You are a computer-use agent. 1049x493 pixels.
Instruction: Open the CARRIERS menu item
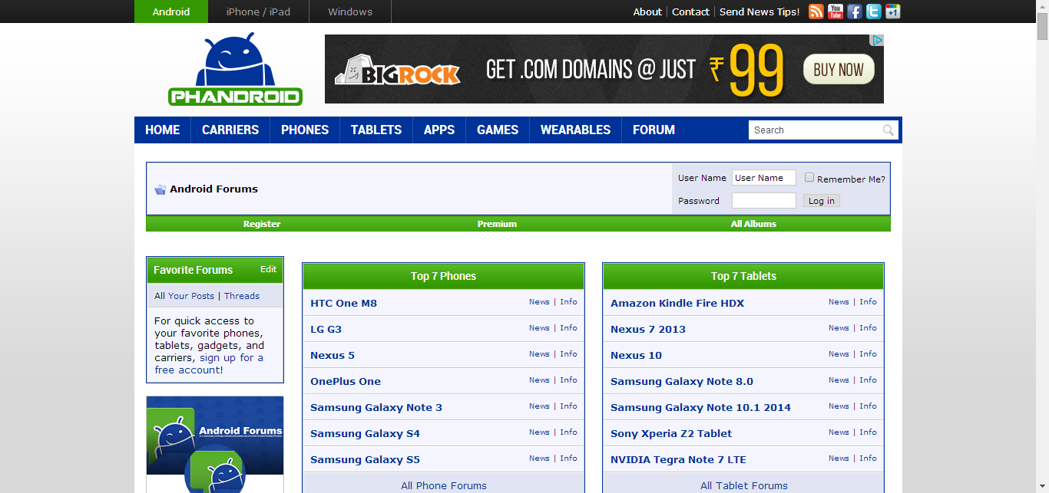click(230, 130)
